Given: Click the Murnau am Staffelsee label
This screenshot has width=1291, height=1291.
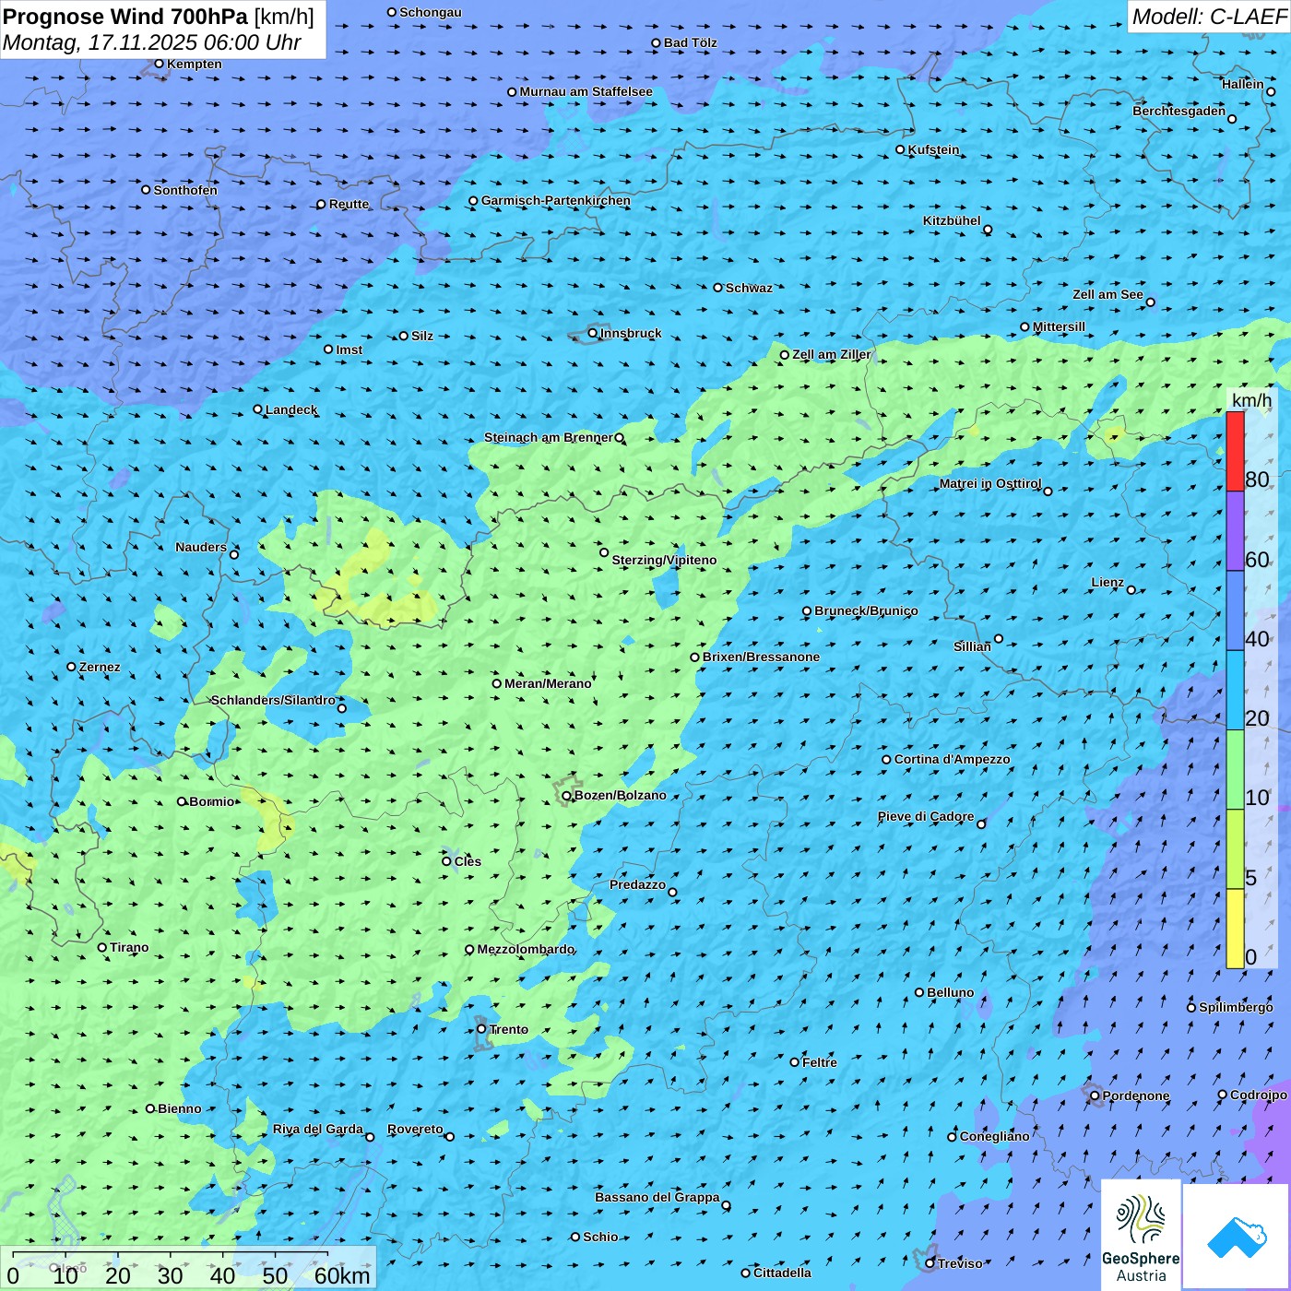Looking at the screenshot, I should point(586,91).
